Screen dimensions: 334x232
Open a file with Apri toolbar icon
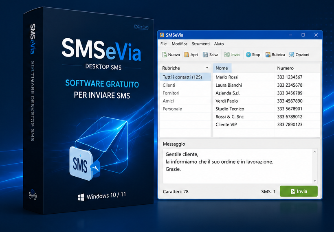187,55
